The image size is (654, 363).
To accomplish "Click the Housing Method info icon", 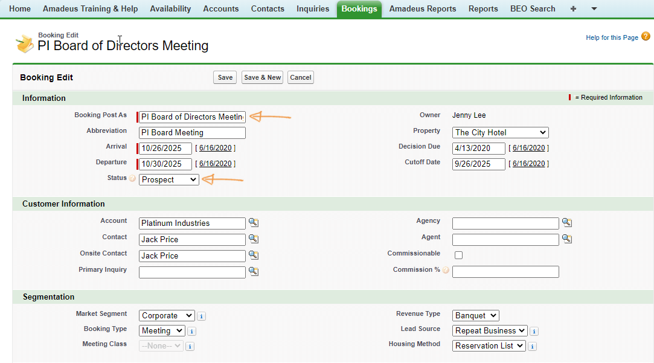I will (x=532, y=346).
